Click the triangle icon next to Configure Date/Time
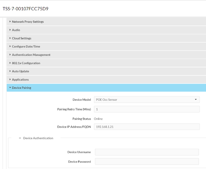 coord(10,46)
